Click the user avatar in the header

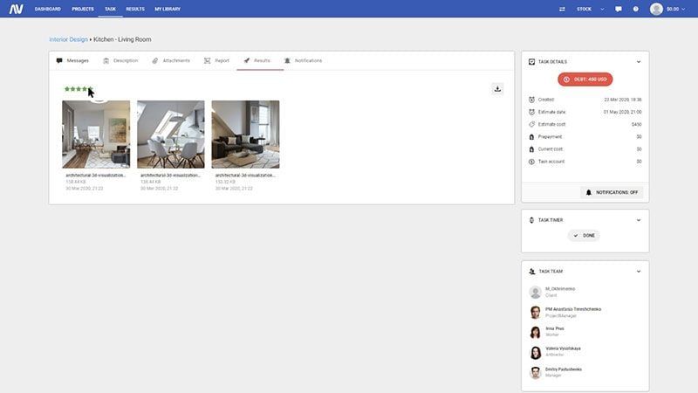coord(656,9)
